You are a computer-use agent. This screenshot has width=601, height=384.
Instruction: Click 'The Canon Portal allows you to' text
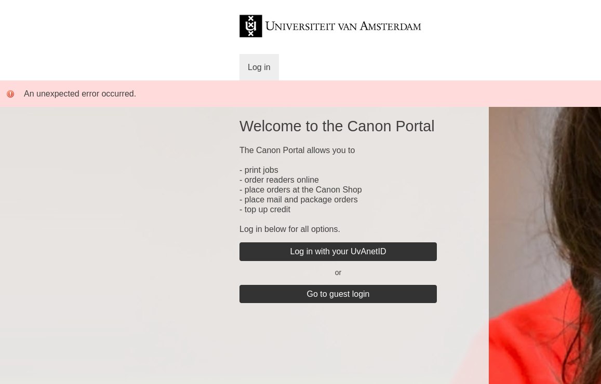coord(297,150)
